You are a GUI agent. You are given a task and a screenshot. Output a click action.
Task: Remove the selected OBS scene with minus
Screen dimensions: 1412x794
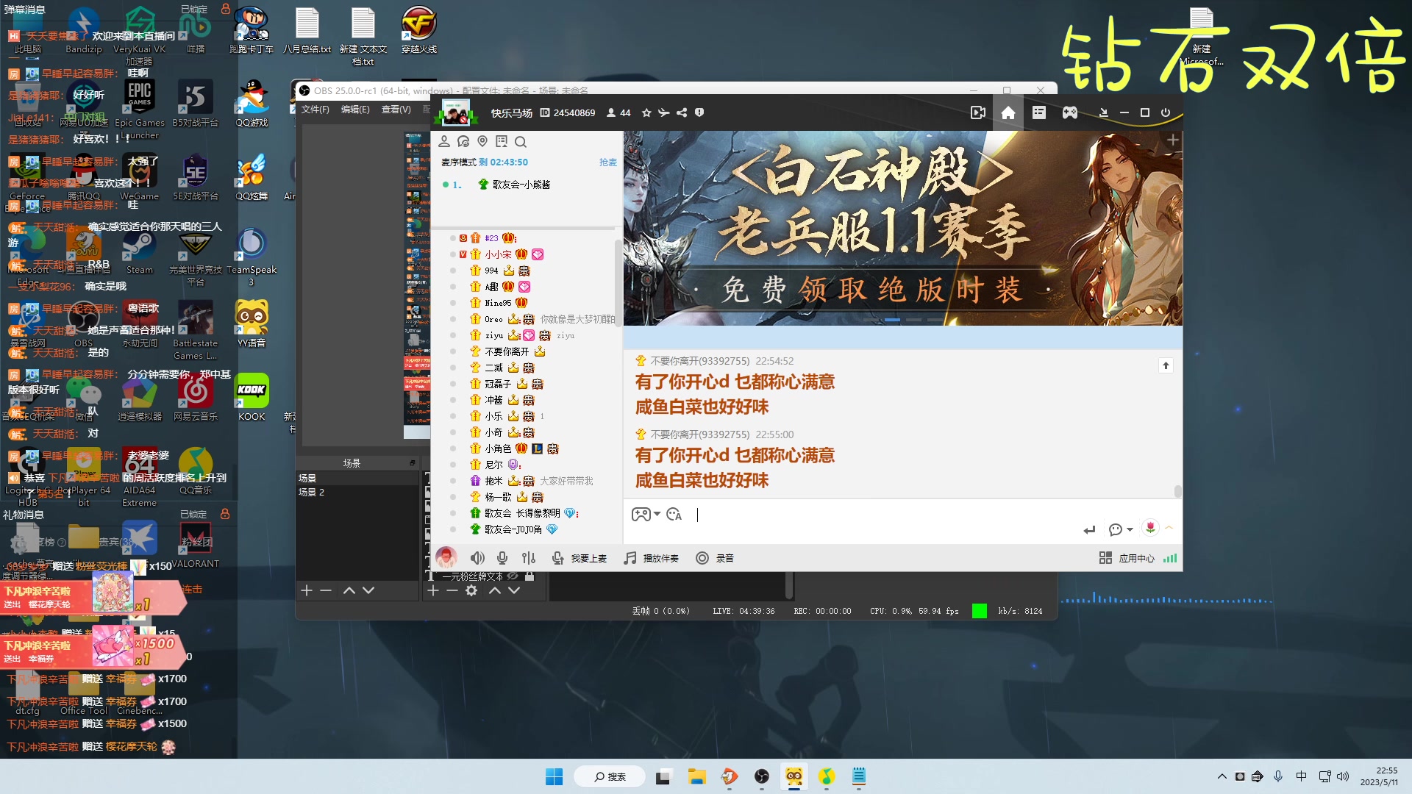pyautogui.click(x=326, y=590)
